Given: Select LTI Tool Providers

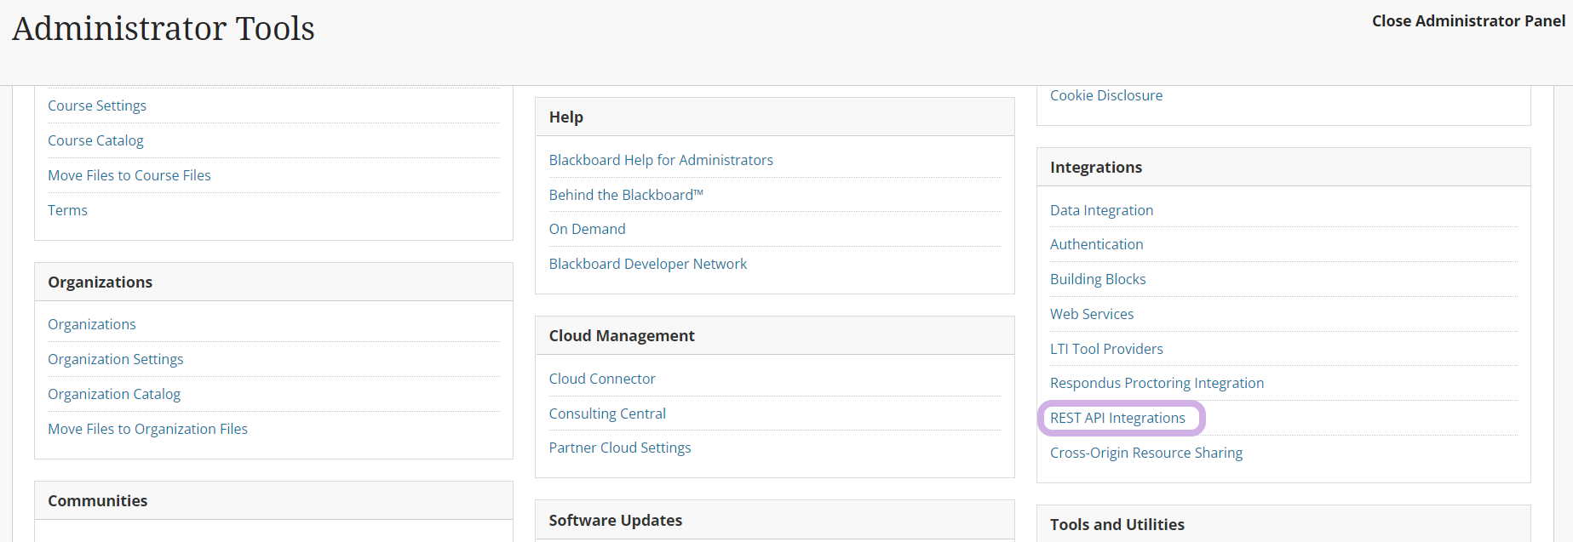Looking at the screenshot, I should pos(1106,349).
